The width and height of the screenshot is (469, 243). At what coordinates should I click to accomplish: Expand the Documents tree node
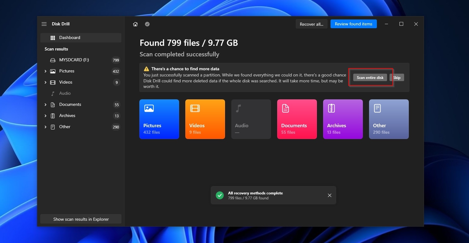(x=45, y=105)
